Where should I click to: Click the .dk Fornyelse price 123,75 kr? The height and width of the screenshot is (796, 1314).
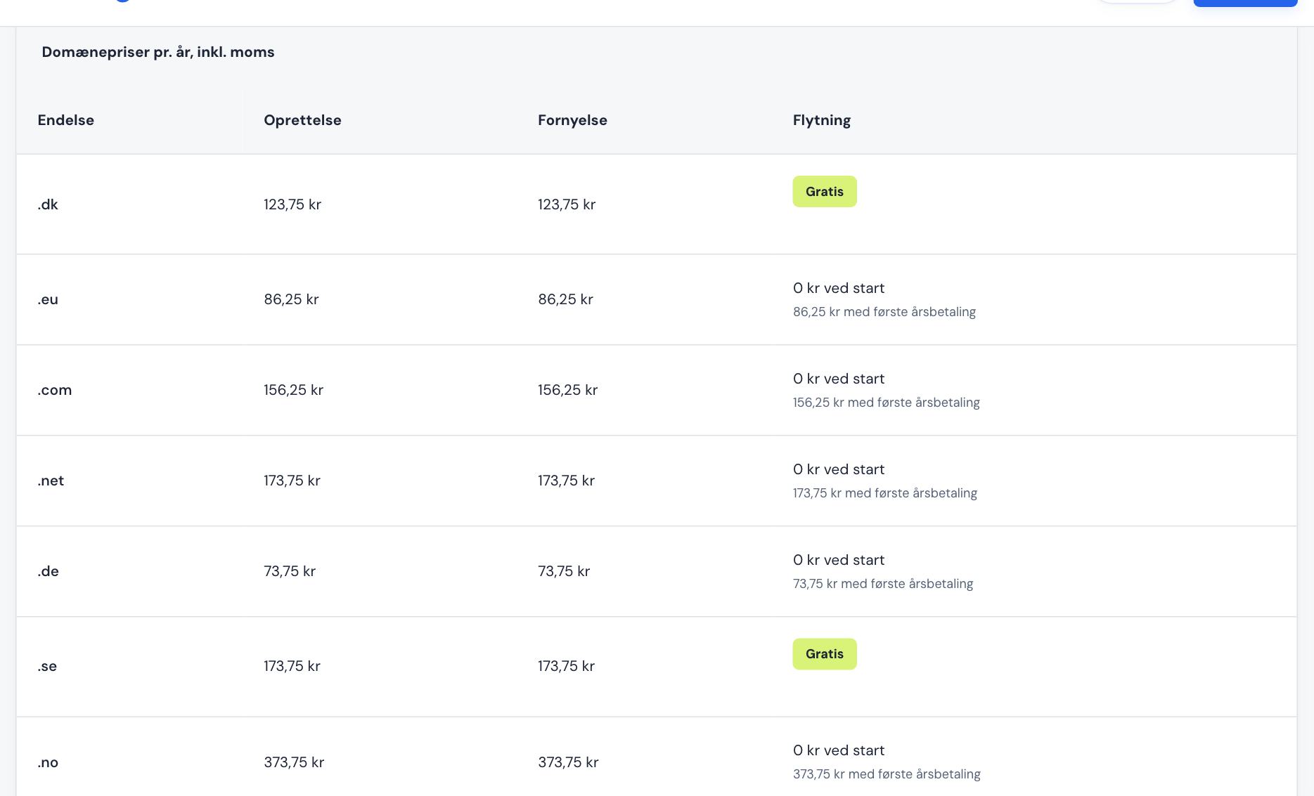[567, 204]
